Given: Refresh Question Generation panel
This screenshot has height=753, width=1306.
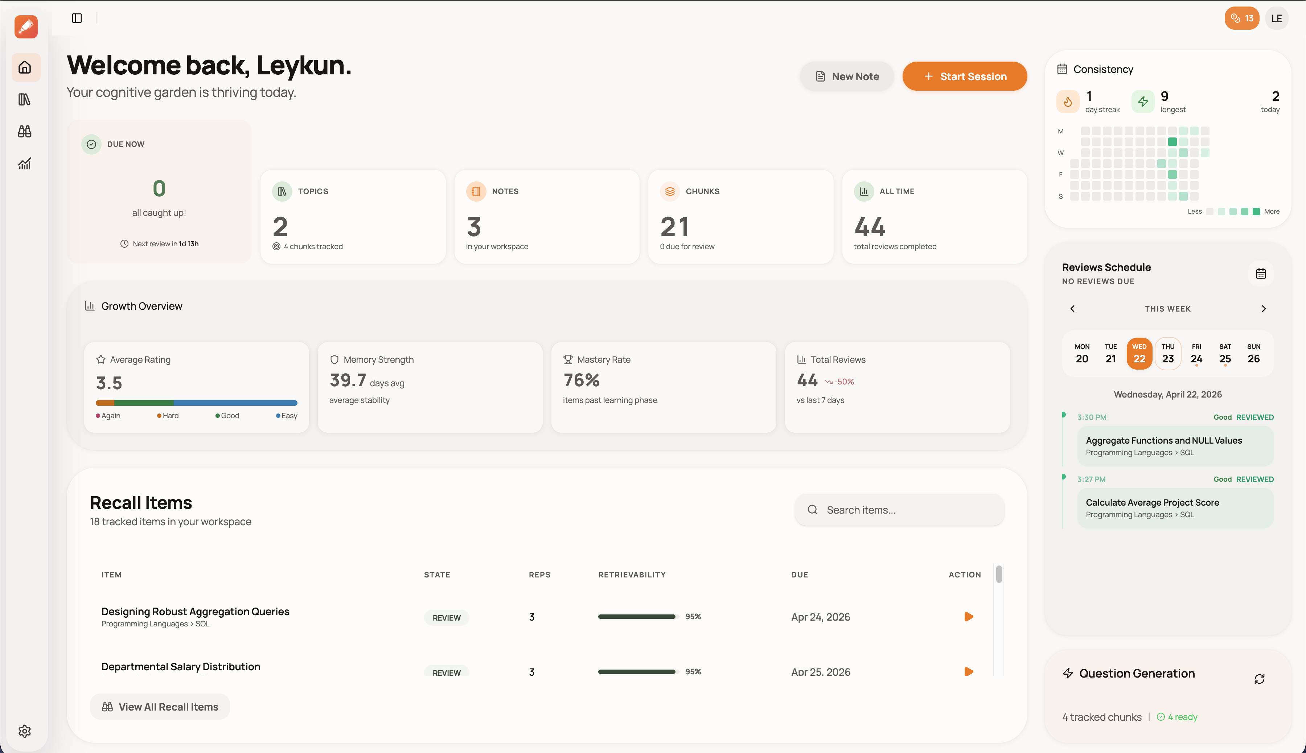Looking at the screenshot, I should tap(1259, 679).
